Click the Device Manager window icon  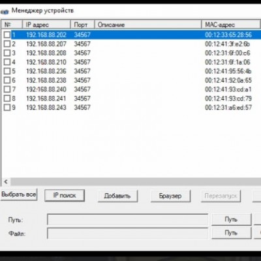[5, 12]
